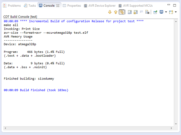Click the 'make all' line
Viewport: 181px width, 135px height.
11,25
